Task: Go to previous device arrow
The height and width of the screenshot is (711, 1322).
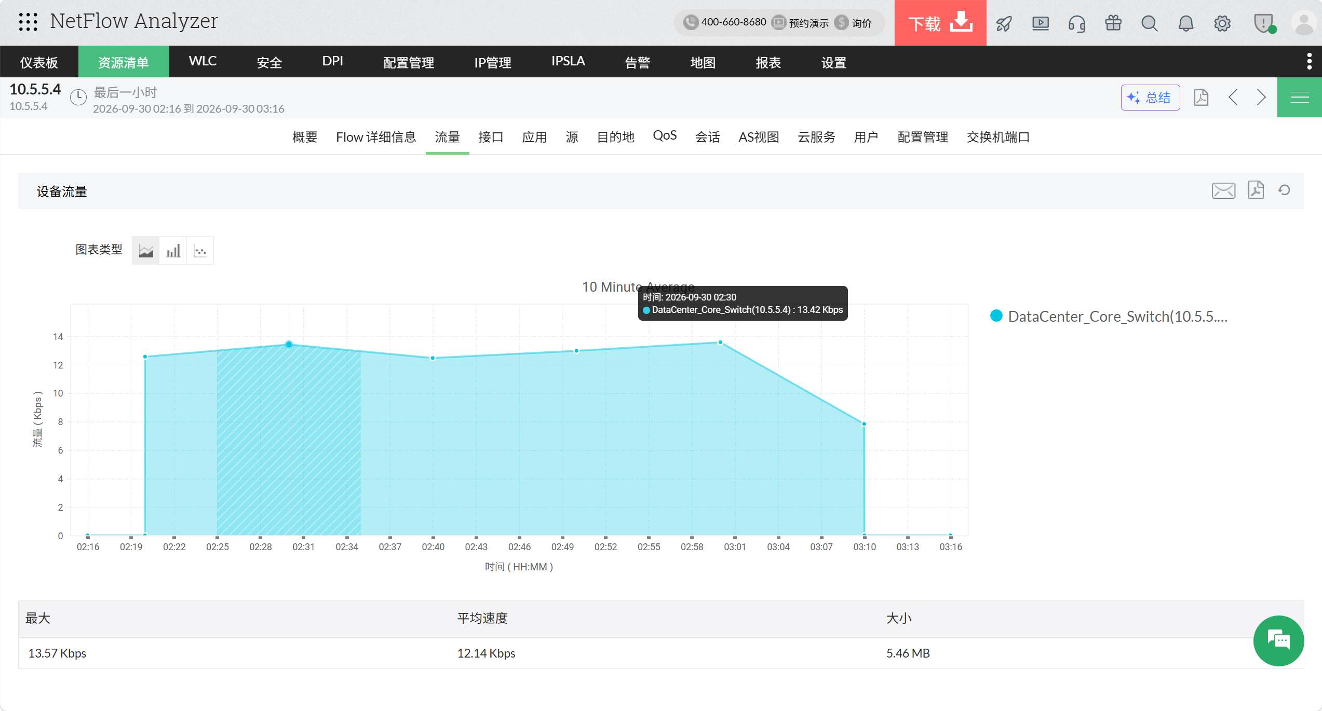Action: [x=1233, y=98]
